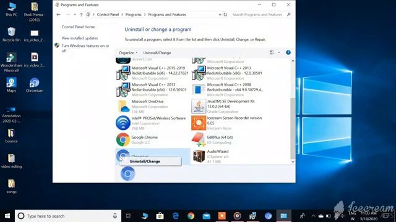
Task: Select the AudioWizard program icon
Action: [x=199, y=156]
